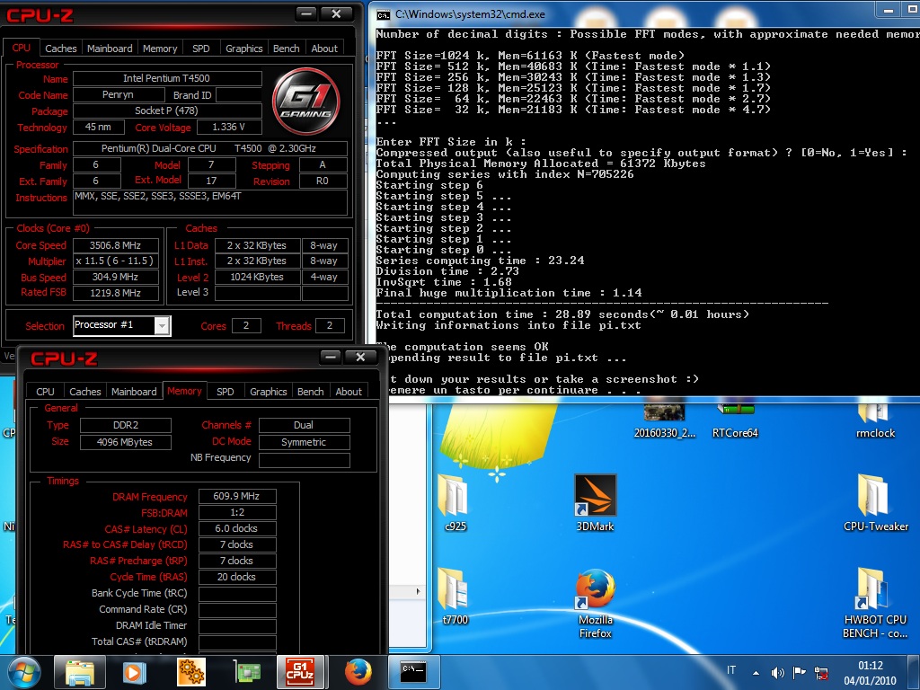Viewport: 920px width, 690px height.
Task: Open the Mozilla Firefox desktop shortcut
Action: point(595,603)
